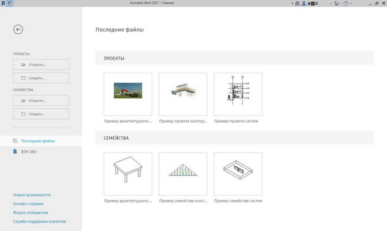
Task: Open the Онлайн-справка link
Action: tap(28, 204)
